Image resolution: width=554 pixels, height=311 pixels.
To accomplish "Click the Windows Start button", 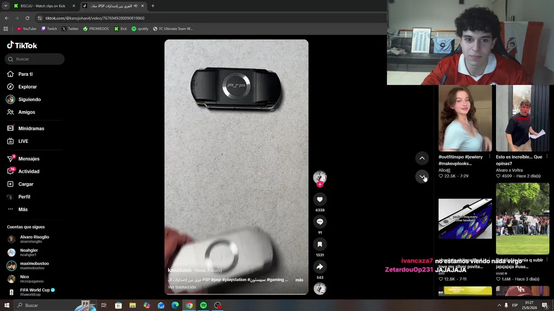I will coord(6,305).
